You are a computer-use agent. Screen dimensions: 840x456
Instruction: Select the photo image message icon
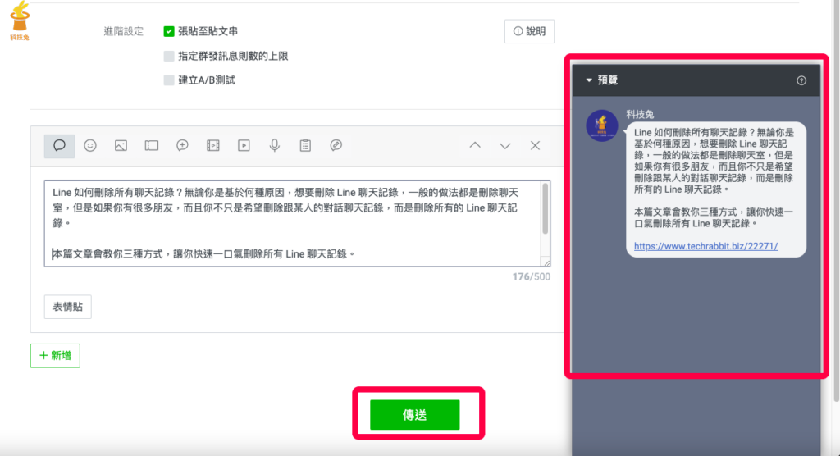click(x=121, y=145)
